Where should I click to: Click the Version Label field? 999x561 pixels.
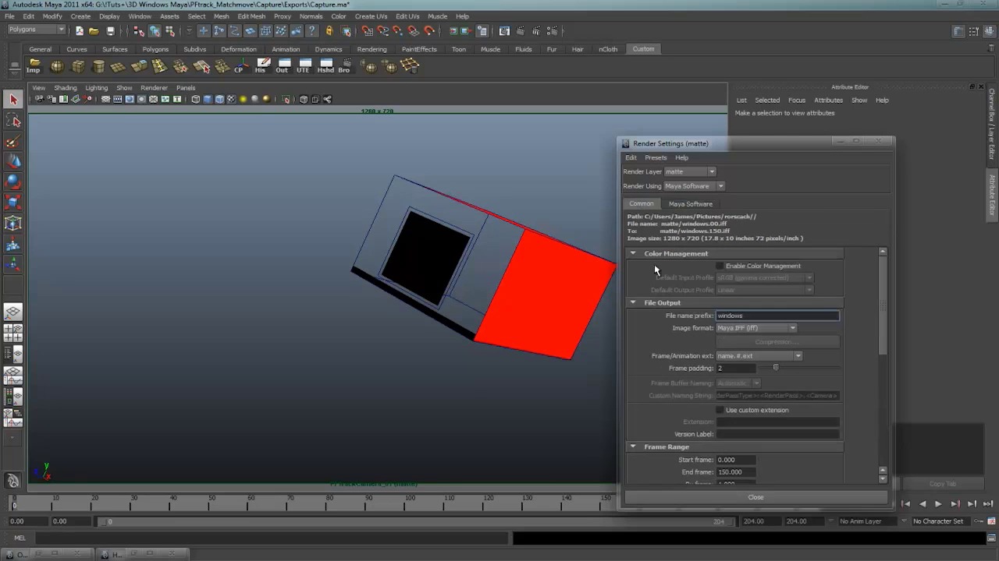click(777, 434)
